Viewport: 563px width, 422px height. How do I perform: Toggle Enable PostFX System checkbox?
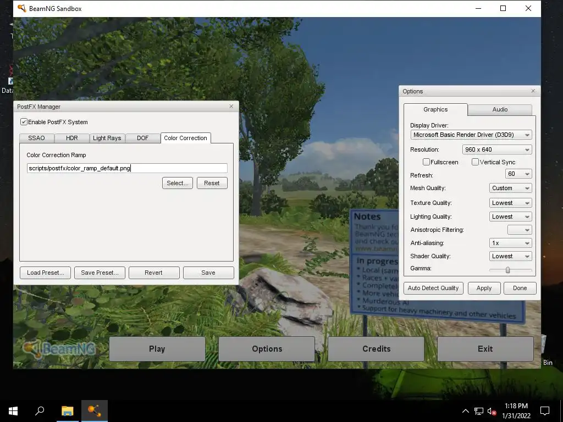tap(24, 122)
